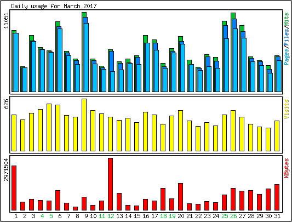Click the 2971504 KBytes axis maximum label
Screen dimensions: 292x222
pos(6,169)
